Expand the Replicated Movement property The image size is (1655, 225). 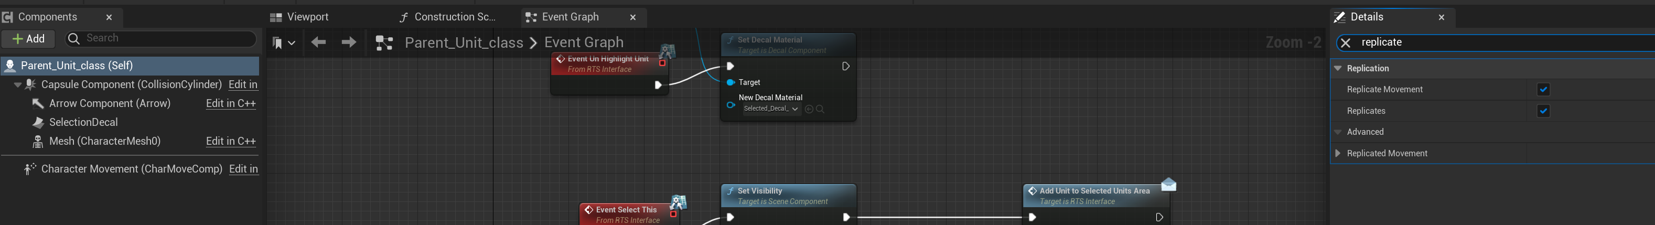[x=1338, y=154]
